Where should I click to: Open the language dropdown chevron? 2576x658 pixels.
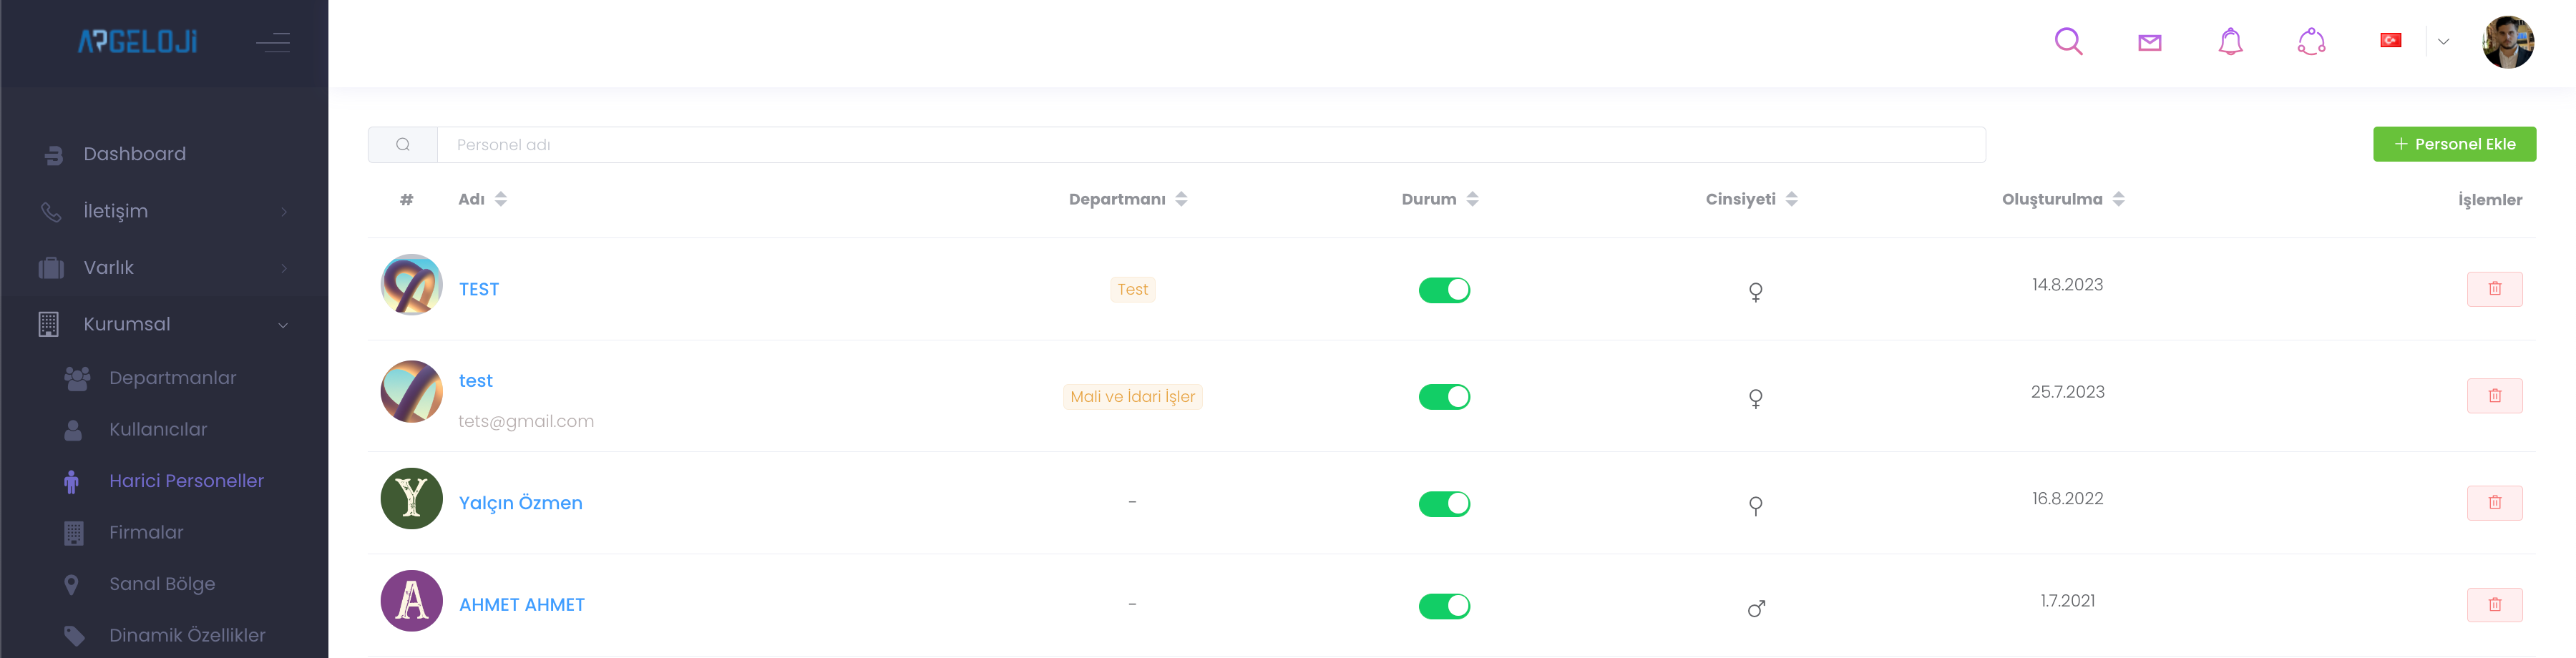pos(2443,42)
